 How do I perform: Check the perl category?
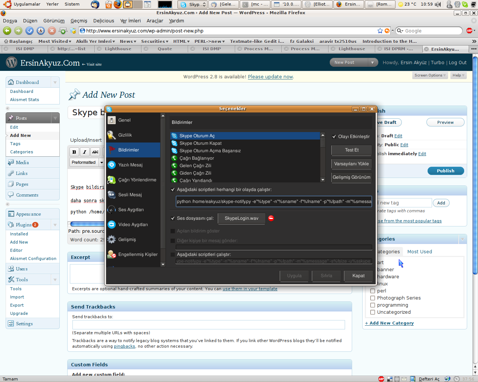click(373, 291)
